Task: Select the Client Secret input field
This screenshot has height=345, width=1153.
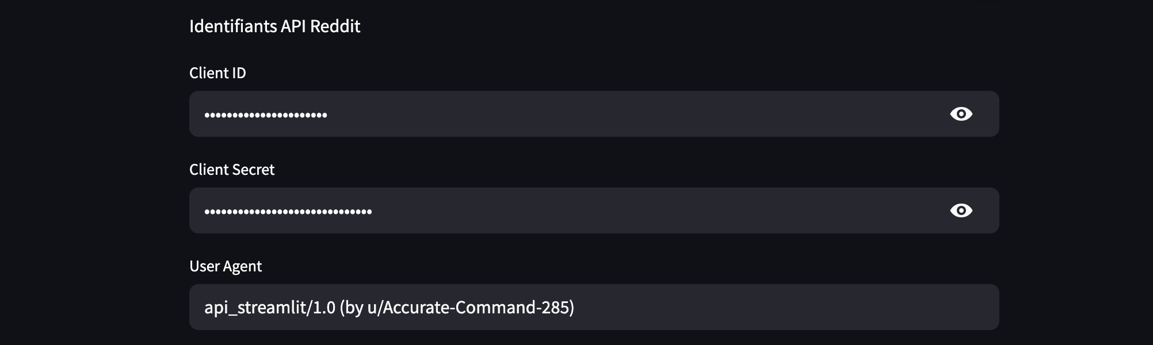Action: coord(594,210)
